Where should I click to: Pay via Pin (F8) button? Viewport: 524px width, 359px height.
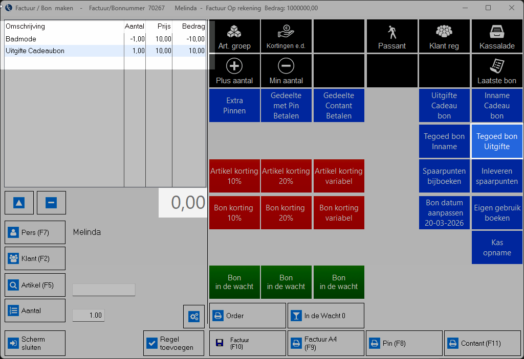point(404,343)
